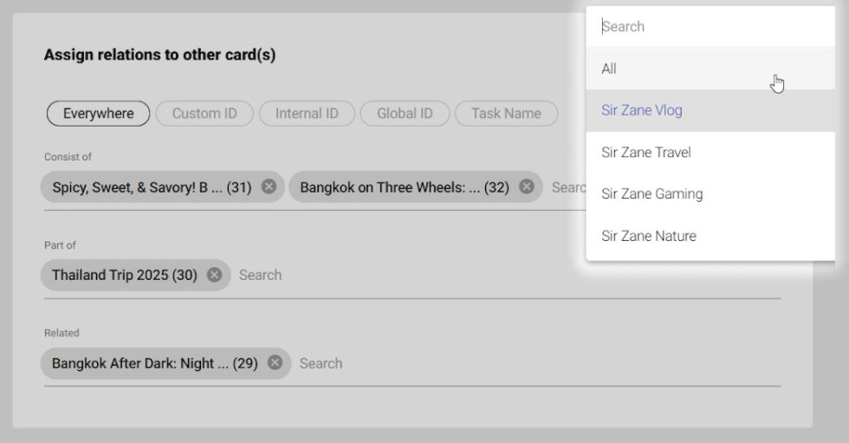849x443 pixels.
Task: Remove Bangkok on Three Wheels chip
Action: tap(526, 186)
